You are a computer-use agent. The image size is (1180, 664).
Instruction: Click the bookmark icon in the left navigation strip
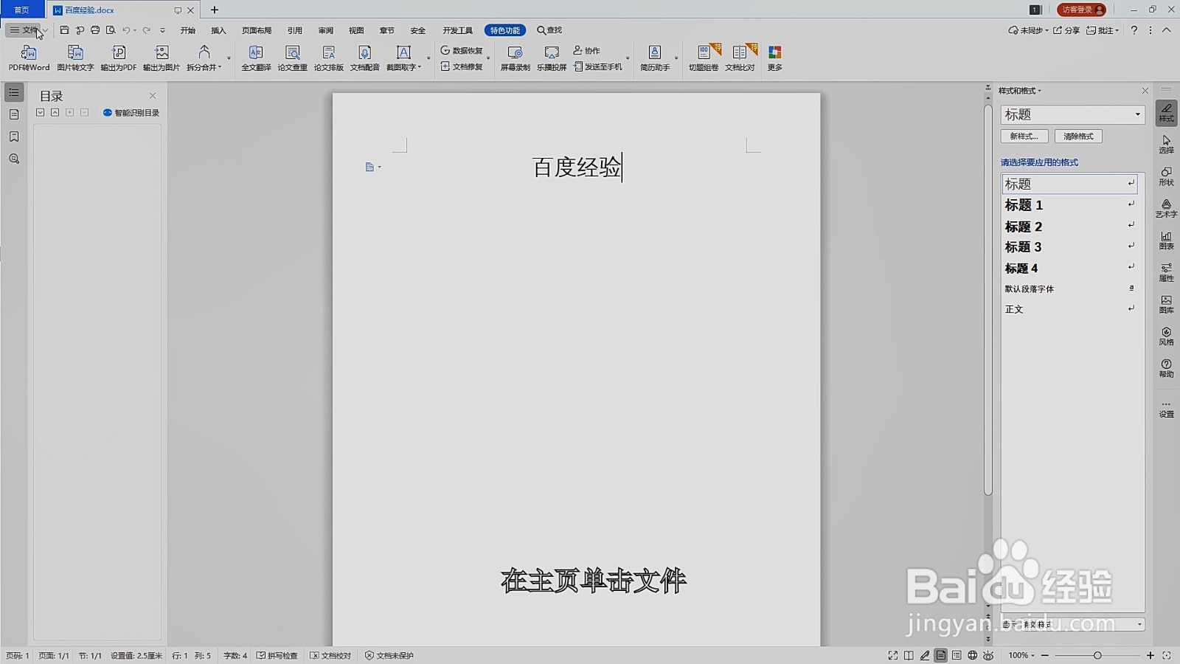(x=14, y=136)
